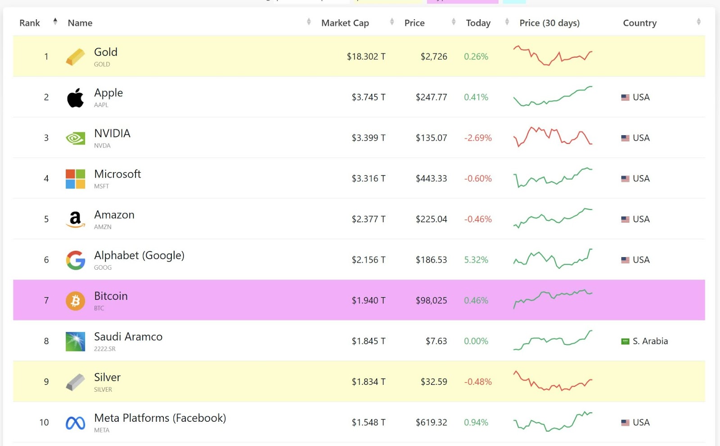
Task: Click the Gold bar icon
Action: pyautogui.click(x=75, y=57)
